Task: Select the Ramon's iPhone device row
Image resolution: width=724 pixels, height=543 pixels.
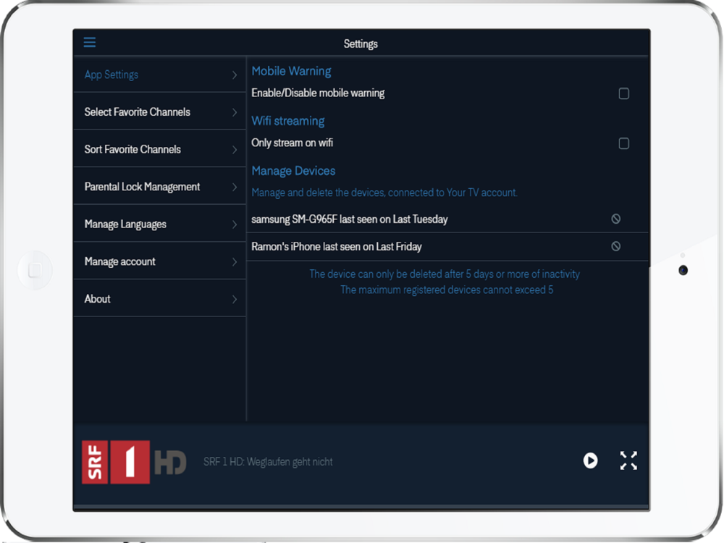Action: pyautogui.click(x=447, y=247)
